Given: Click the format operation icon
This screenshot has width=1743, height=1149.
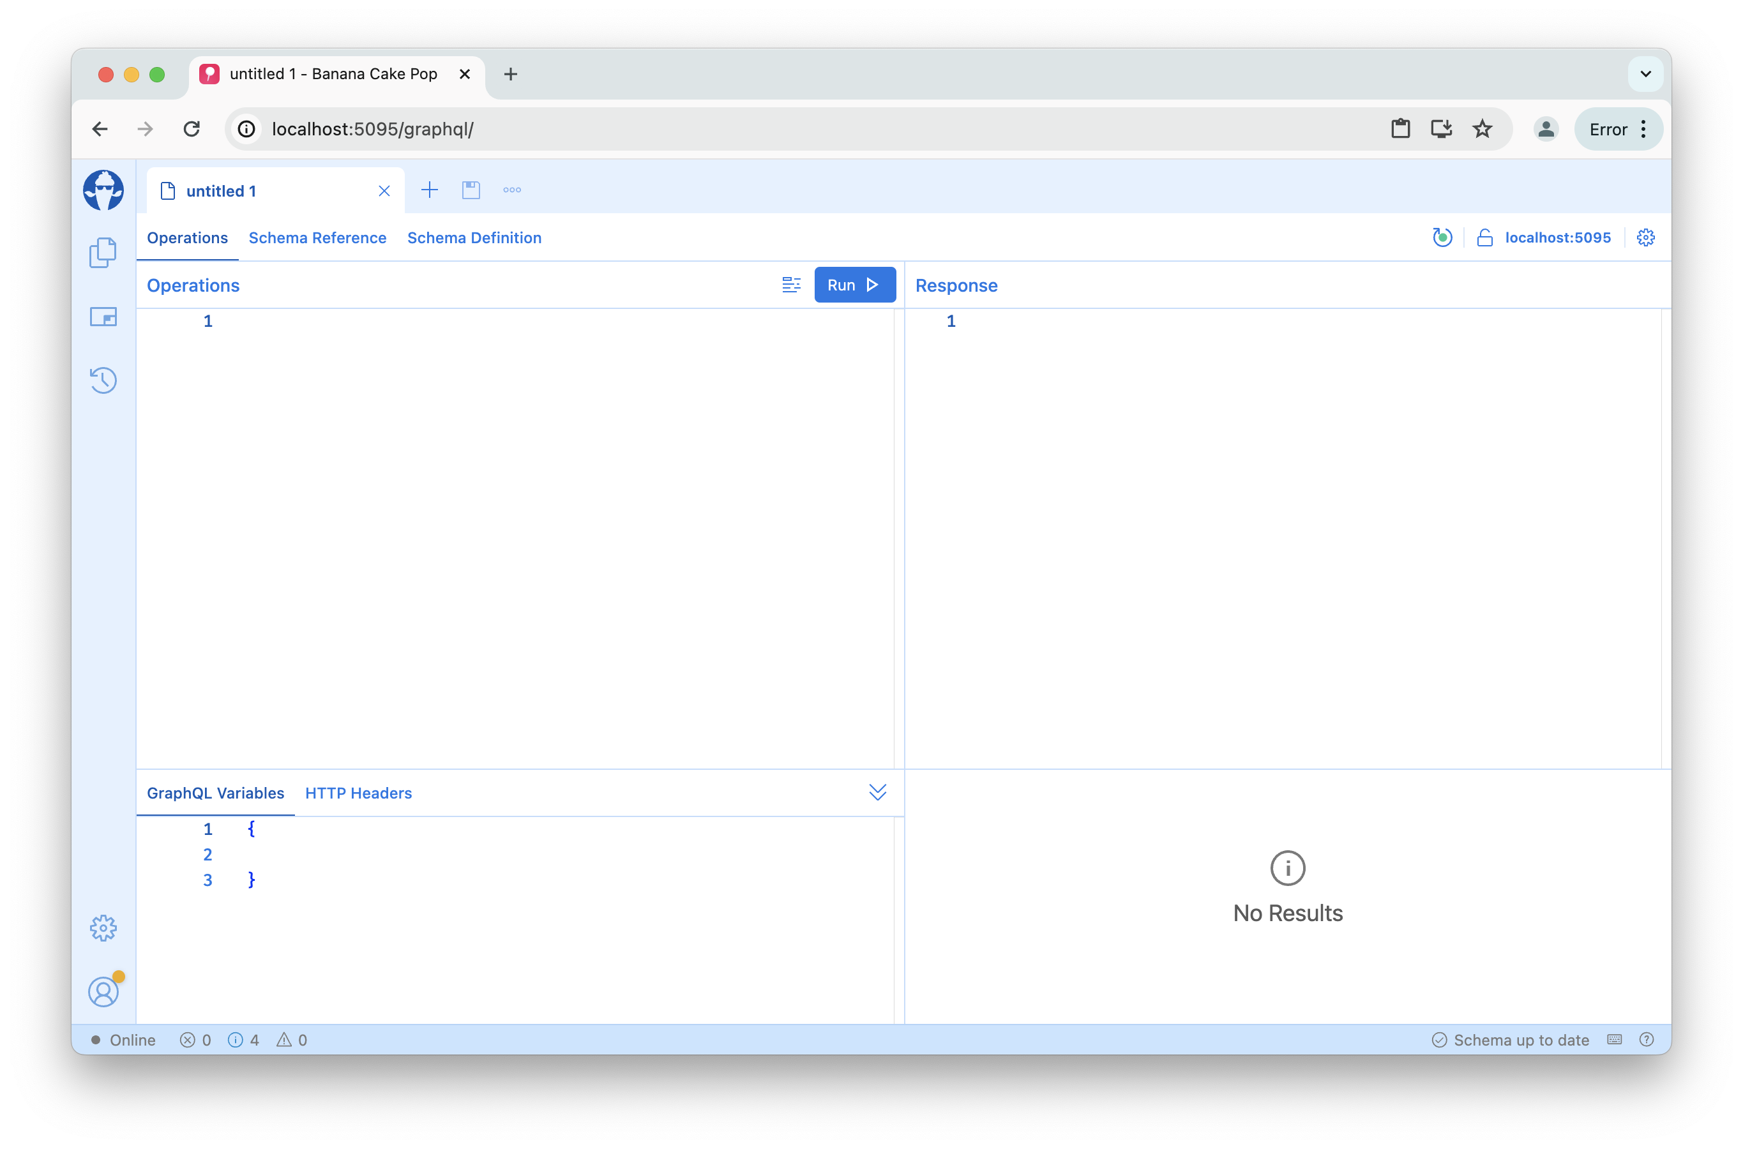Looking at the screenshot, I should click(791, 284).
